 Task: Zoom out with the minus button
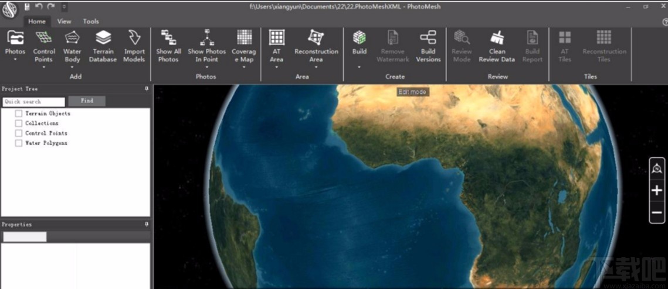coord(656,212)
